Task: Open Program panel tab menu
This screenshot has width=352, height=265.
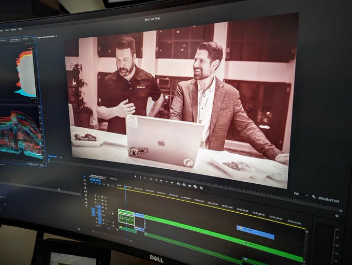Action: point(56,36)
